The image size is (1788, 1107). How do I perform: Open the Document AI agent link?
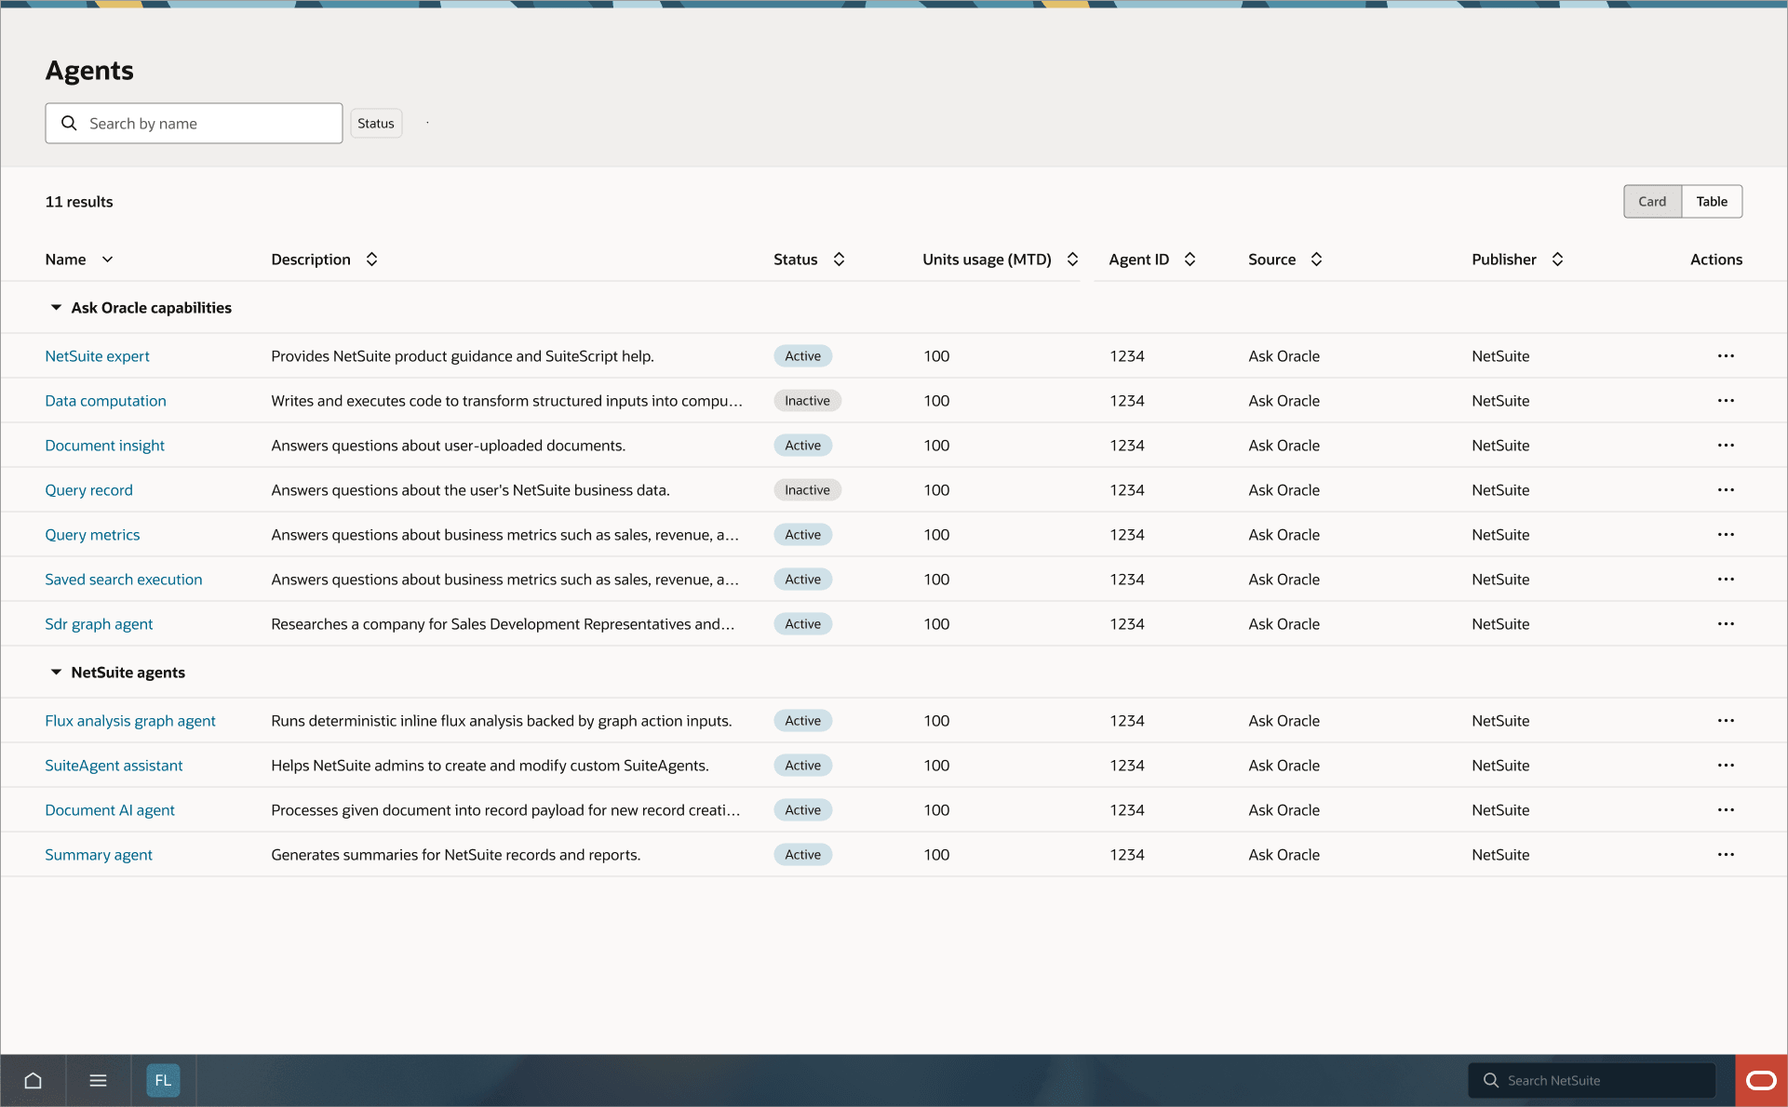click(x=110, y=810)
